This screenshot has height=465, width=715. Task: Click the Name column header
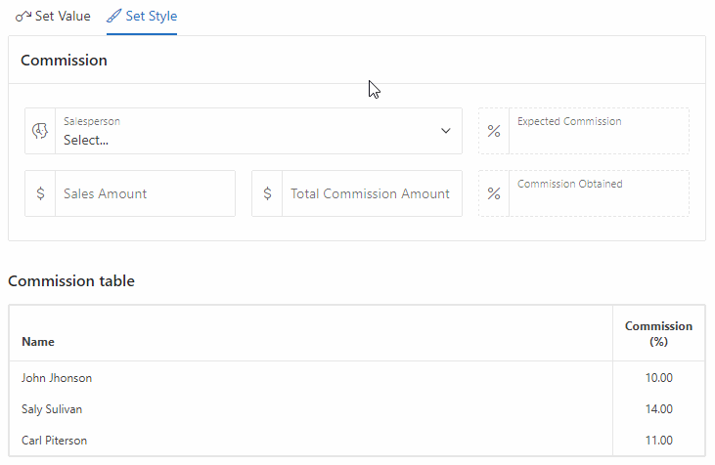[x=311, y=334]
